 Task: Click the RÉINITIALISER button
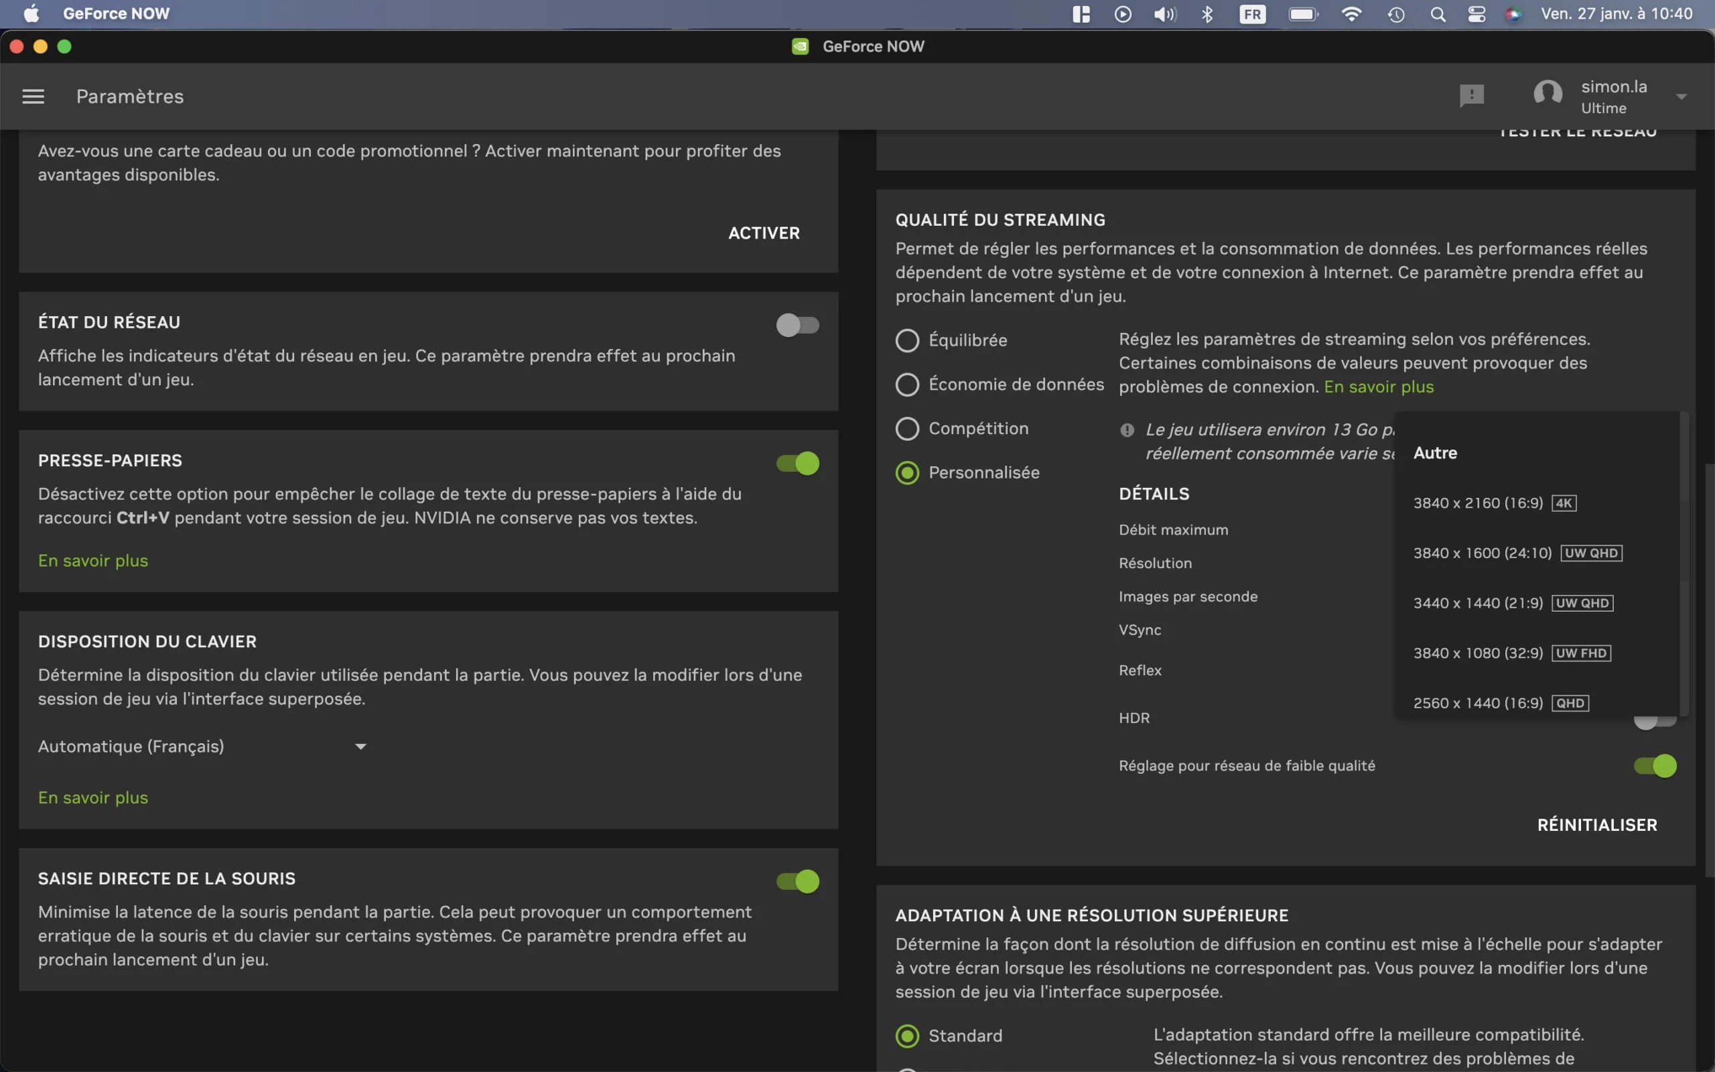click(x=1596, y=825)
